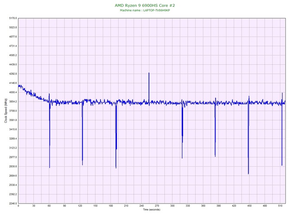Click the 3854.2 y-axis value

[x=13, y=102]
